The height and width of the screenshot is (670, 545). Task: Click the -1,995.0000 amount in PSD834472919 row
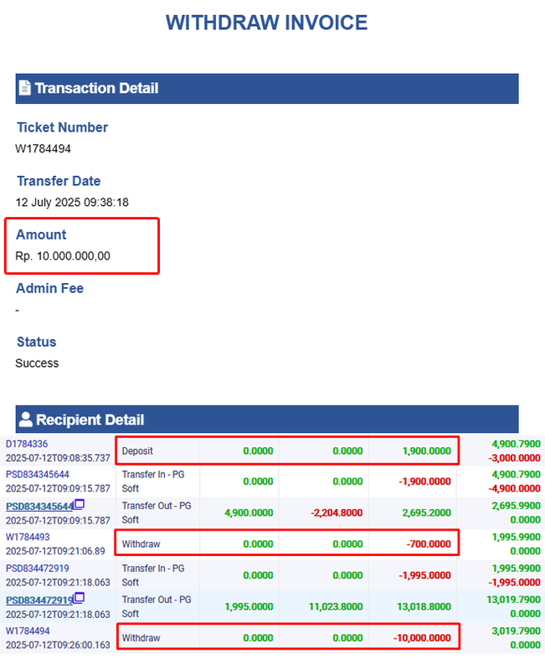click(425, 575)
